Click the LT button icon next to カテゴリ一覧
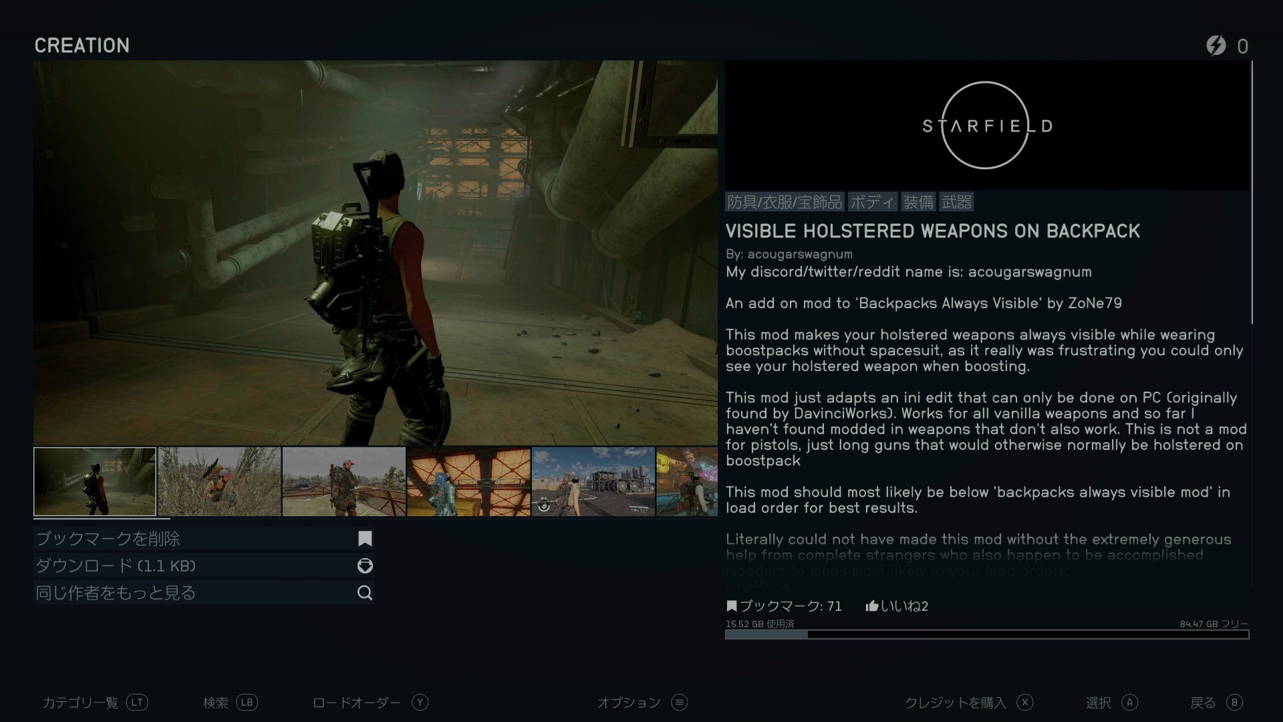The height and width of the screenshot is (722, 1283). tap(137, 703)
